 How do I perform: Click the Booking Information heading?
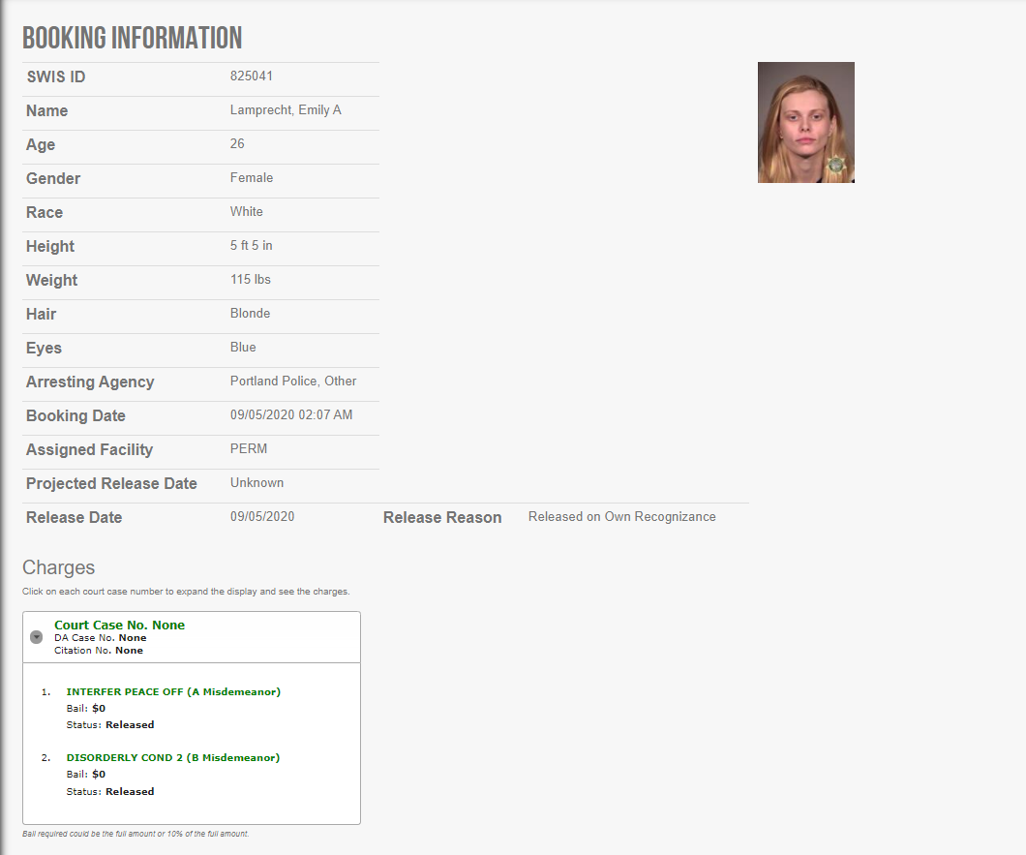[x=133, y=38]
